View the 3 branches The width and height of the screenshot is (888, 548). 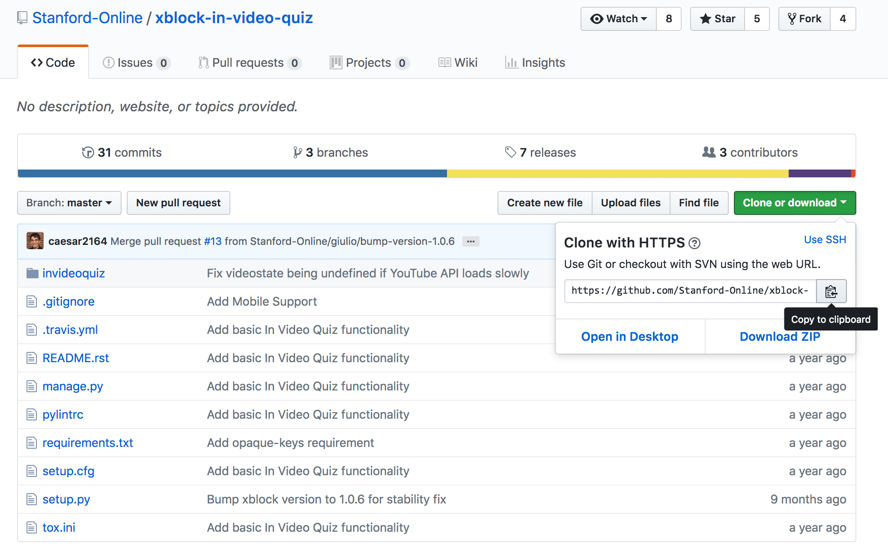(x=331, y=152)
